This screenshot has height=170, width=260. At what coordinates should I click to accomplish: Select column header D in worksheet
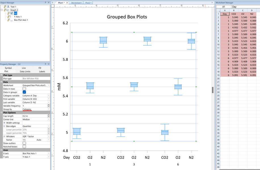(x=251, y=11)
